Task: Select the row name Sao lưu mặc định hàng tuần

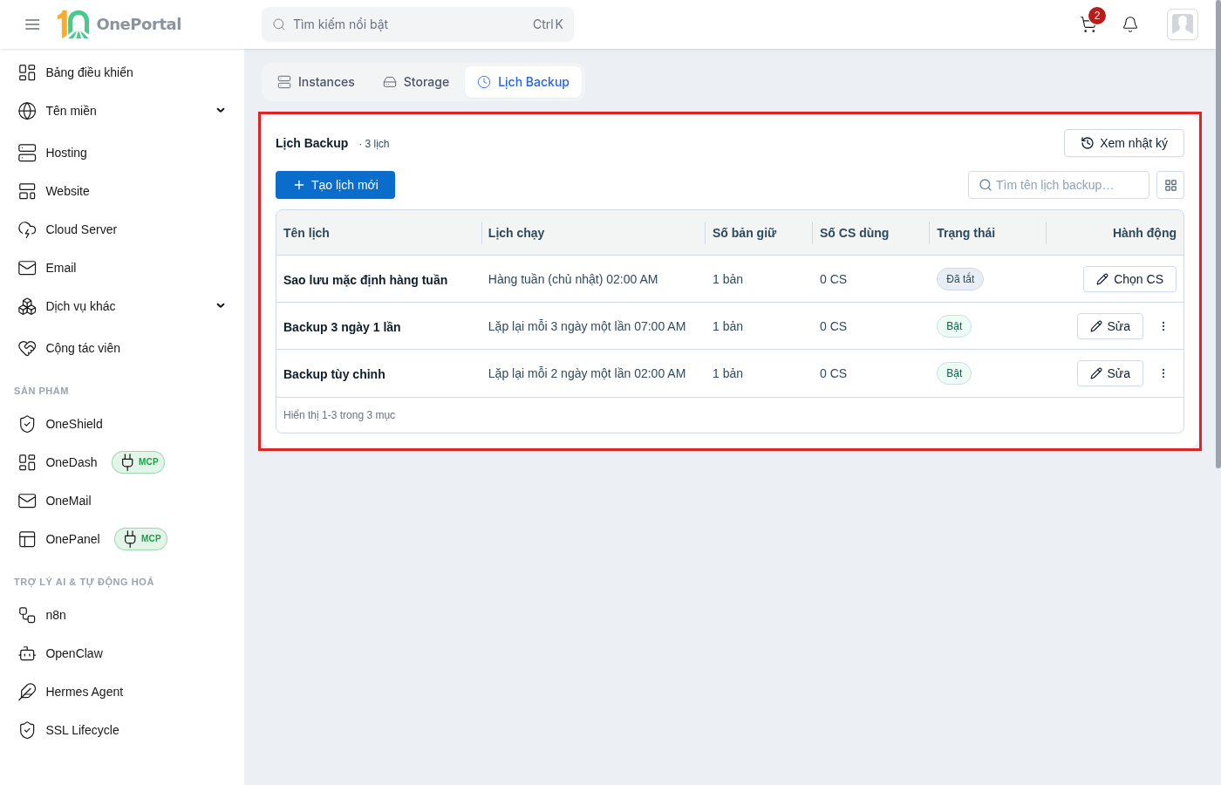Action: 365,280
